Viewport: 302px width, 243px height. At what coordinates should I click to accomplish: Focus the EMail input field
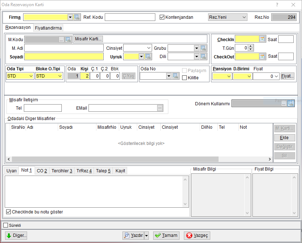click(123, 108)
